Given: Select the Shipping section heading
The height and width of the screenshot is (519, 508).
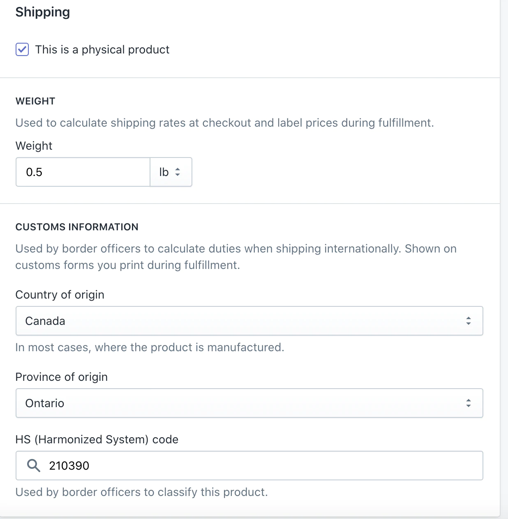Looking at the screenshot, I should click(42, 12).
